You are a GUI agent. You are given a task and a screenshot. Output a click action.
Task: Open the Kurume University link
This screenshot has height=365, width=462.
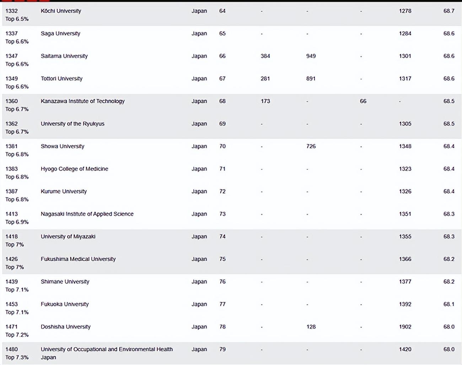64,191
